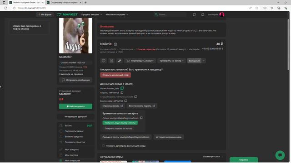Bookmark the page with the browser star icon

257,8
